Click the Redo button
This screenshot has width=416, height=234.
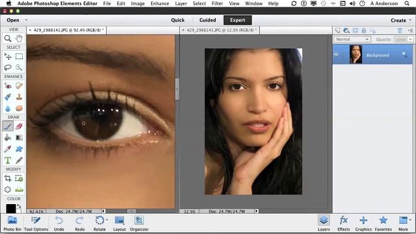click(79, 224)
